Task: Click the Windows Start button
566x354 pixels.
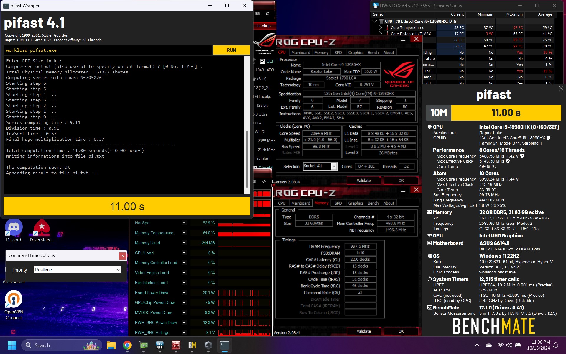Action: click(12, 345)
